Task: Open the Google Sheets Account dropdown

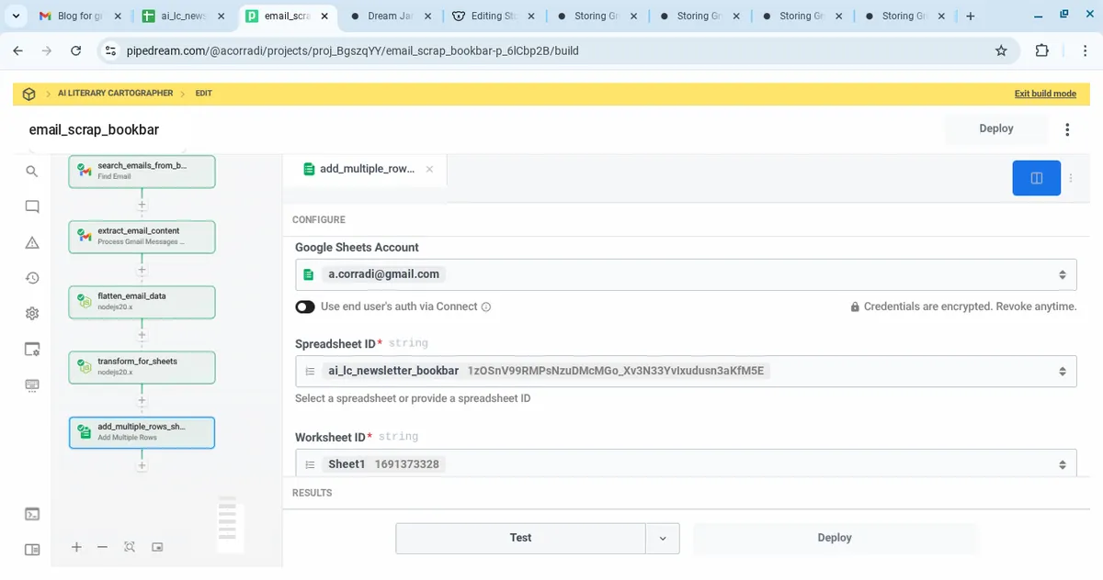Action: [685, 274]
